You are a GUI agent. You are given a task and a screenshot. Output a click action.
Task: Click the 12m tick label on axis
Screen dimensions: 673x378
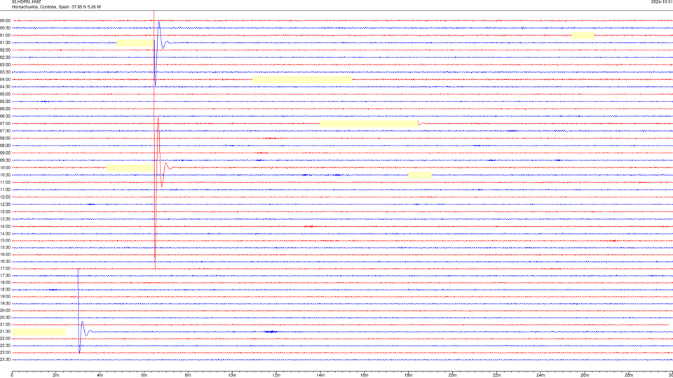[x=276, y=375]
